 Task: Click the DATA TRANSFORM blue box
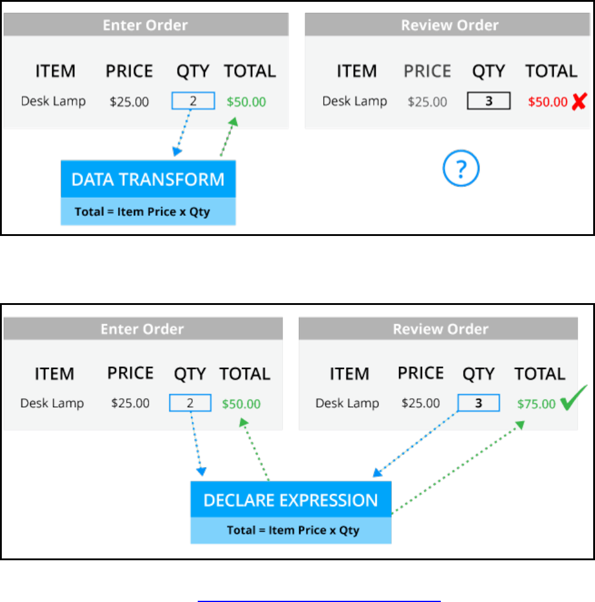click(148, 179)
